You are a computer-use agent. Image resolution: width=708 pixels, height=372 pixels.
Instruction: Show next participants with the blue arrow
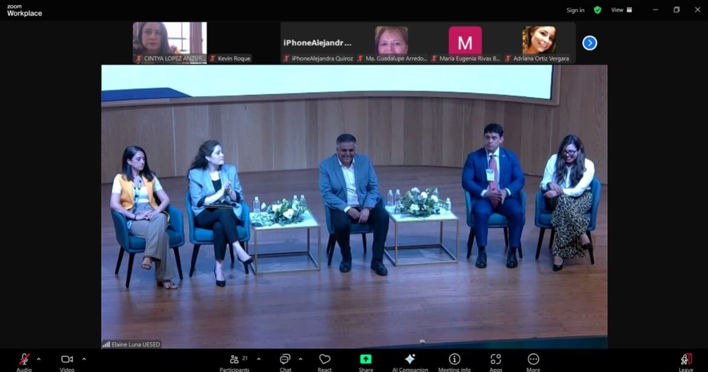(x=589, y=43)
